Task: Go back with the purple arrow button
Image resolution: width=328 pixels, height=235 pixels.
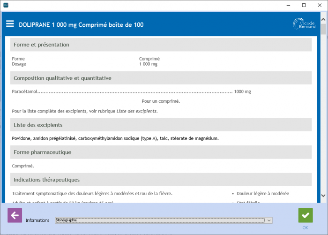Action: [x=15, y=215]
